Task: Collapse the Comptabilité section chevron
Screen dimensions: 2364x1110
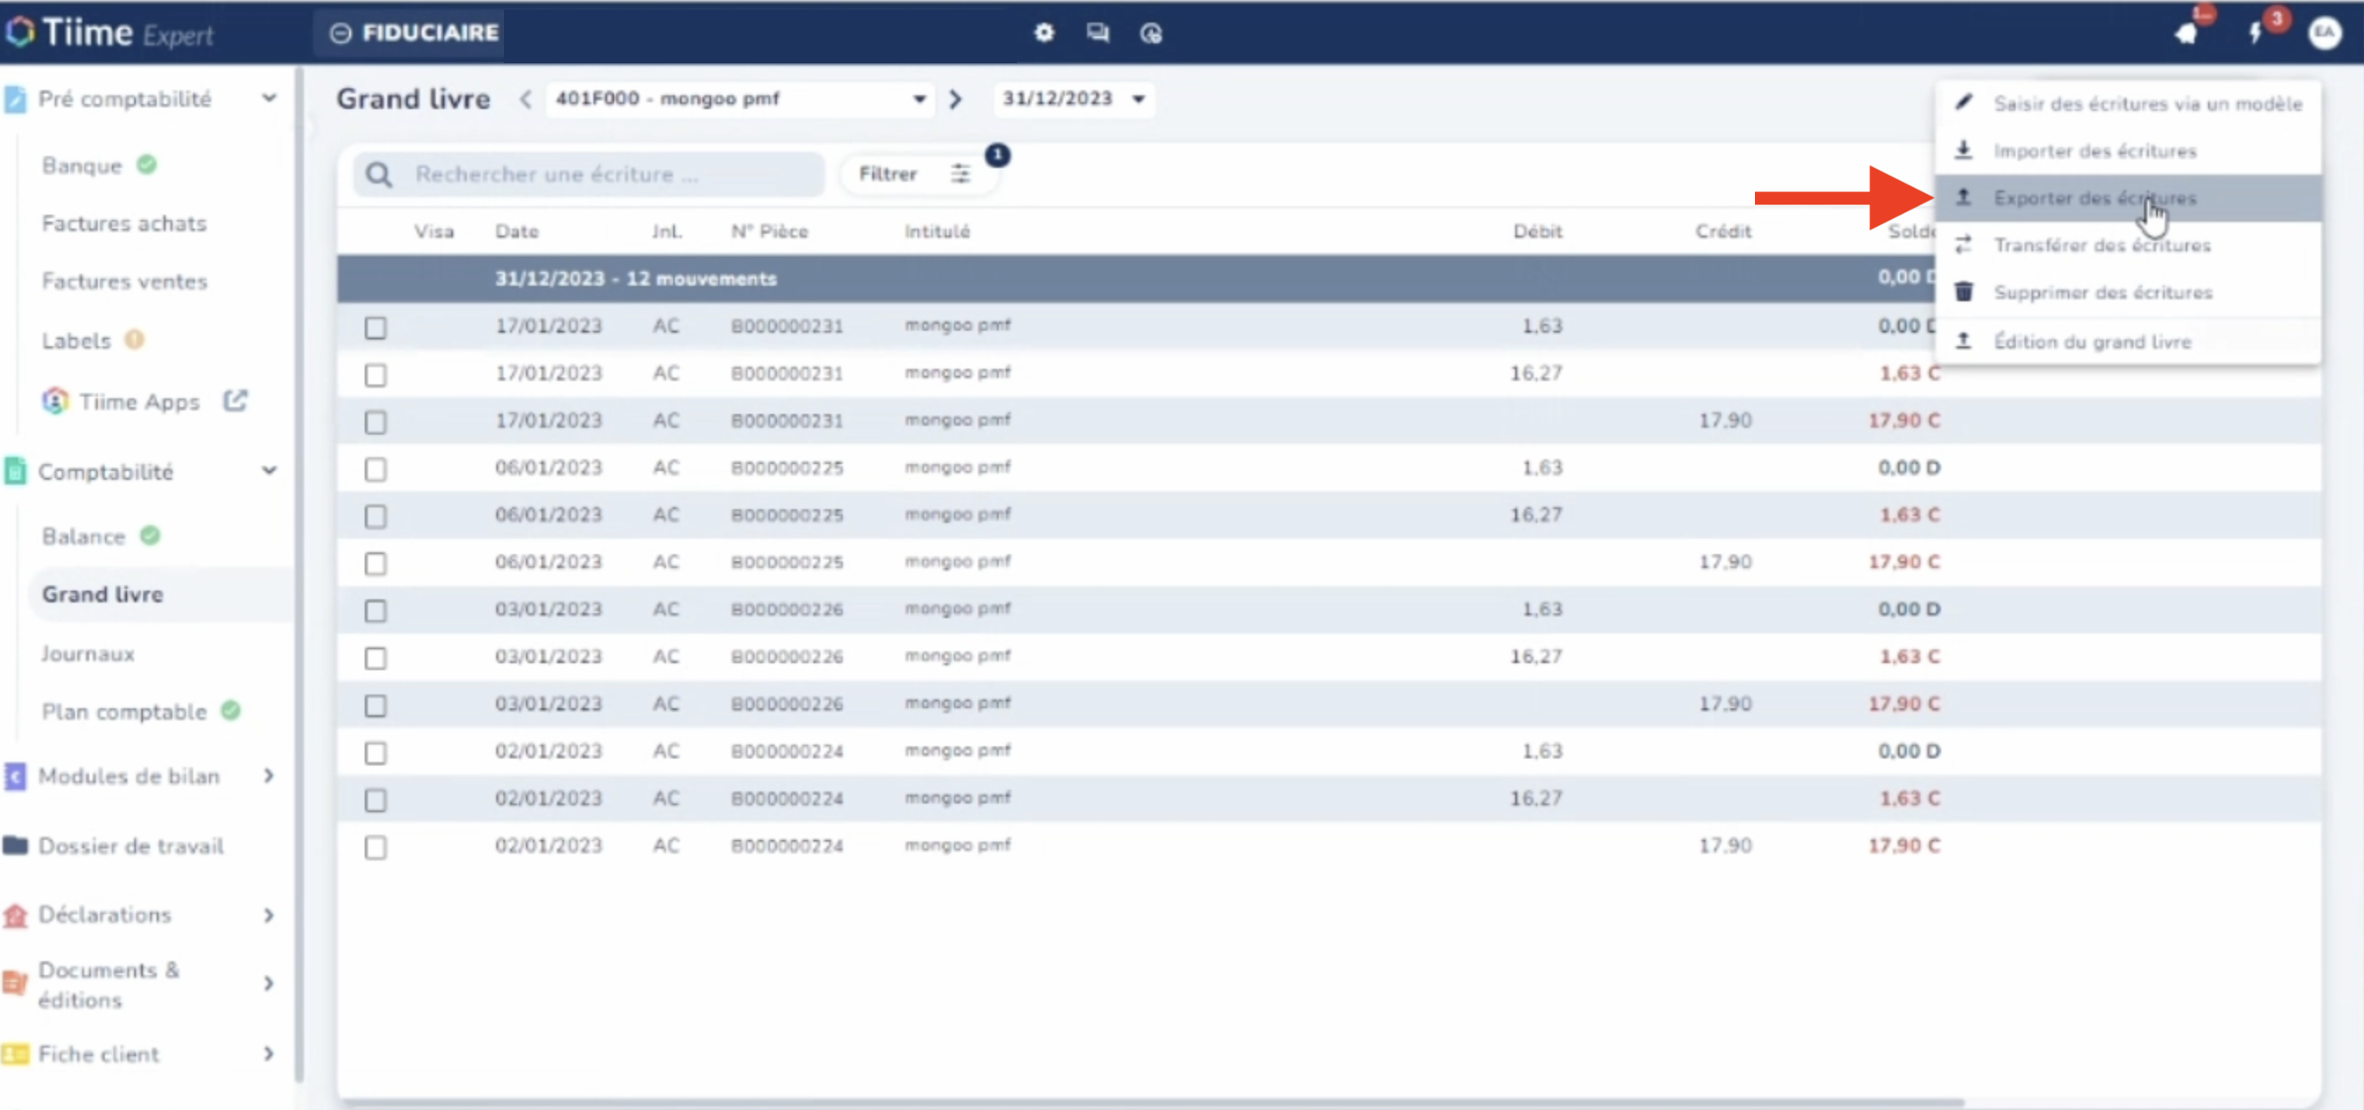Action: pos(269,471)
